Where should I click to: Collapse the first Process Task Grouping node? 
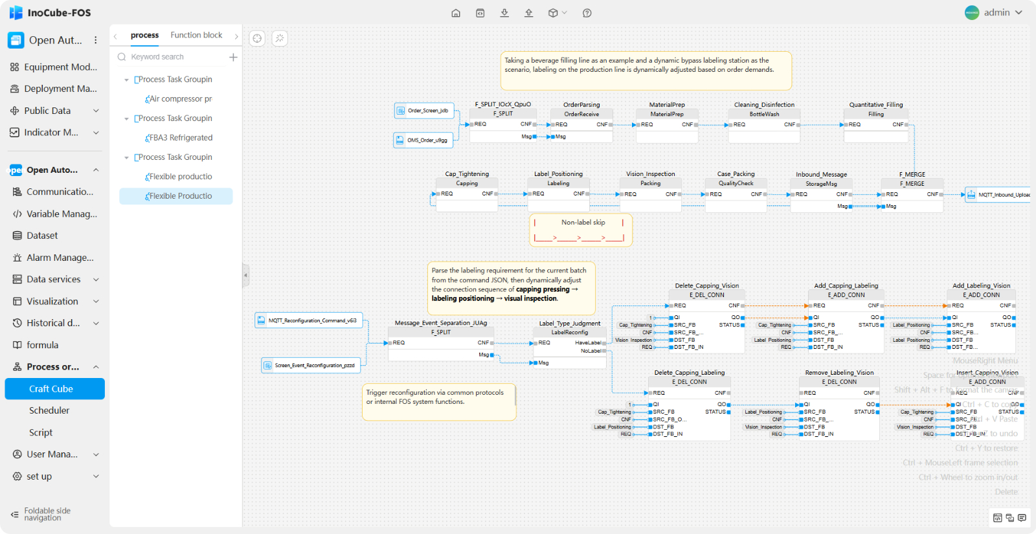pos(126,80)
